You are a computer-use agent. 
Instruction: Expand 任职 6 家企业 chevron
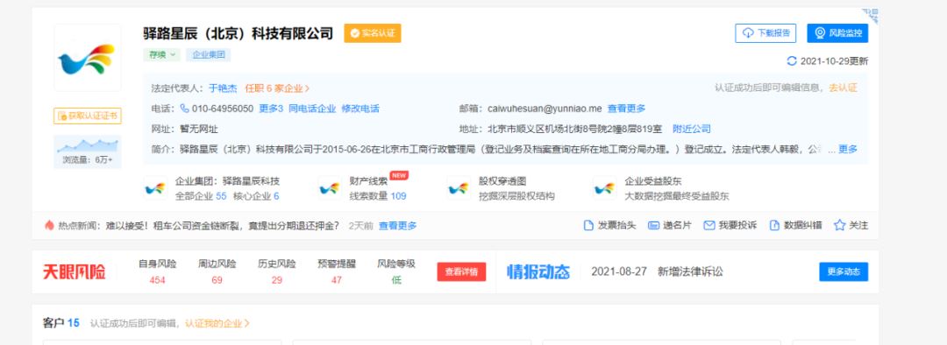coord(307,88)
